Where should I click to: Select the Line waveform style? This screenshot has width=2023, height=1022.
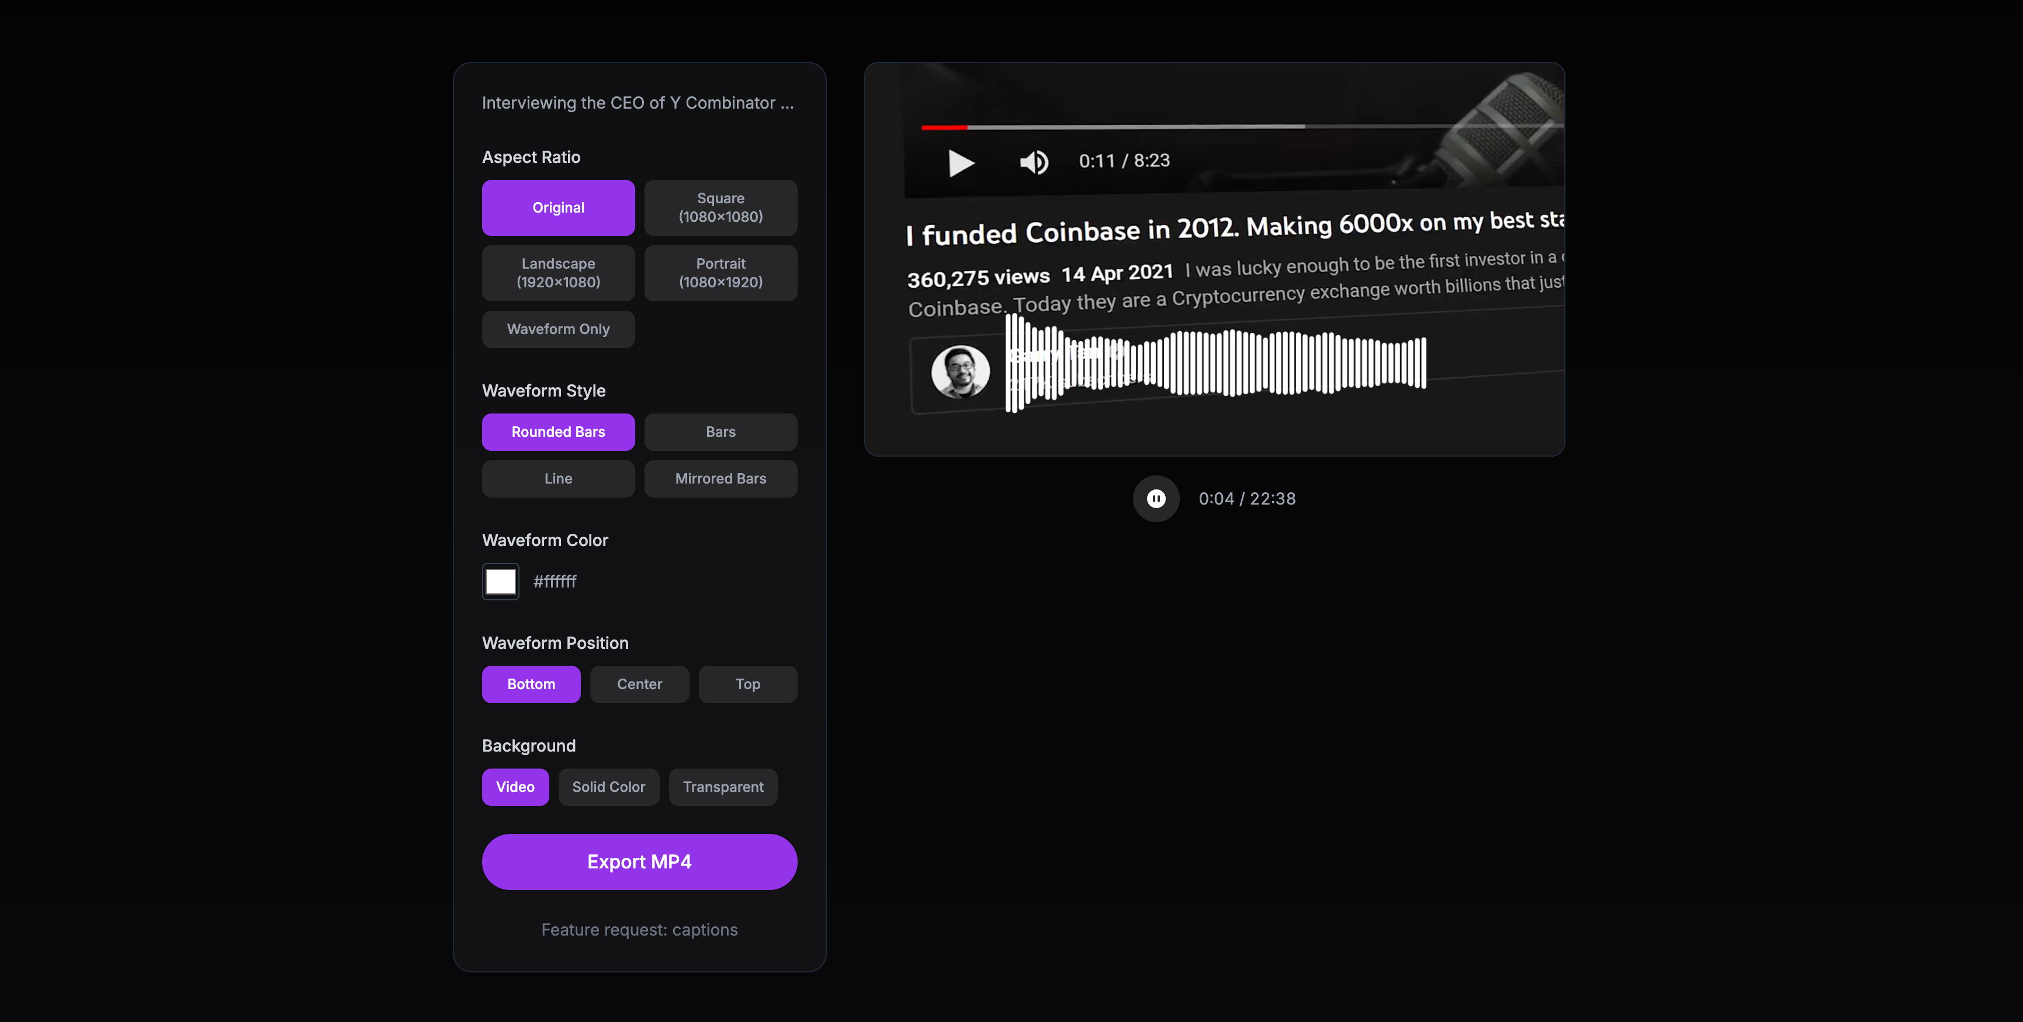pyautogui.click(x=557, y=478)
